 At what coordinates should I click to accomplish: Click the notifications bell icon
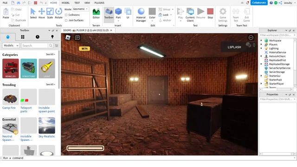click(x=247, y=3)
